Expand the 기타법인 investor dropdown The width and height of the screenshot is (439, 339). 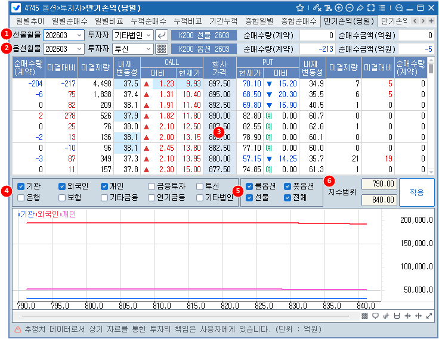[133, 35]
